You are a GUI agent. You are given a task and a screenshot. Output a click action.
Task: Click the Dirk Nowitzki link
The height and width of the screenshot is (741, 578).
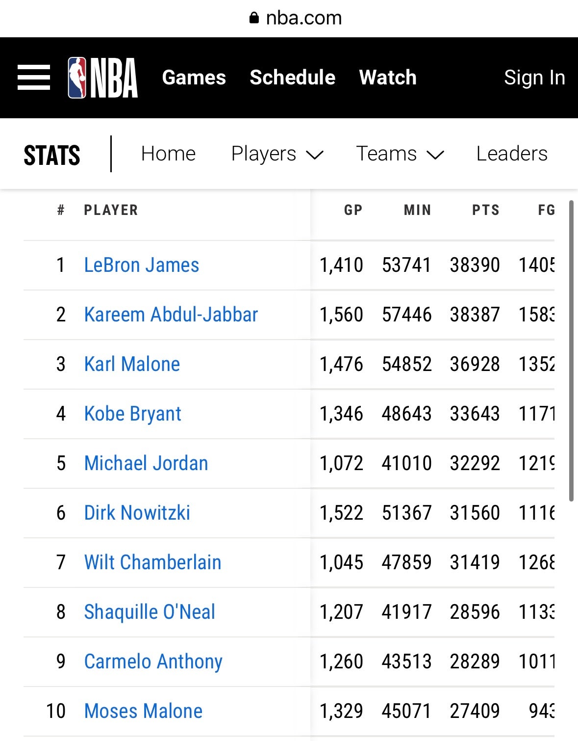click(x=137, y=513)
